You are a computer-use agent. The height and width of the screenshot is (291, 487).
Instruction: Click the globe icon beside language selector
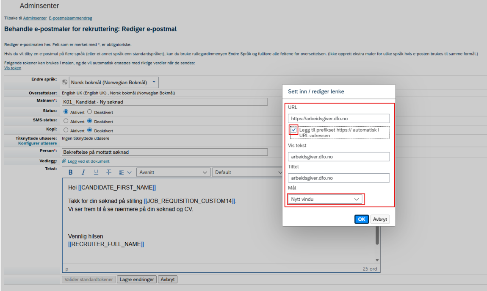pyautogui.click(x=65, y=82)
